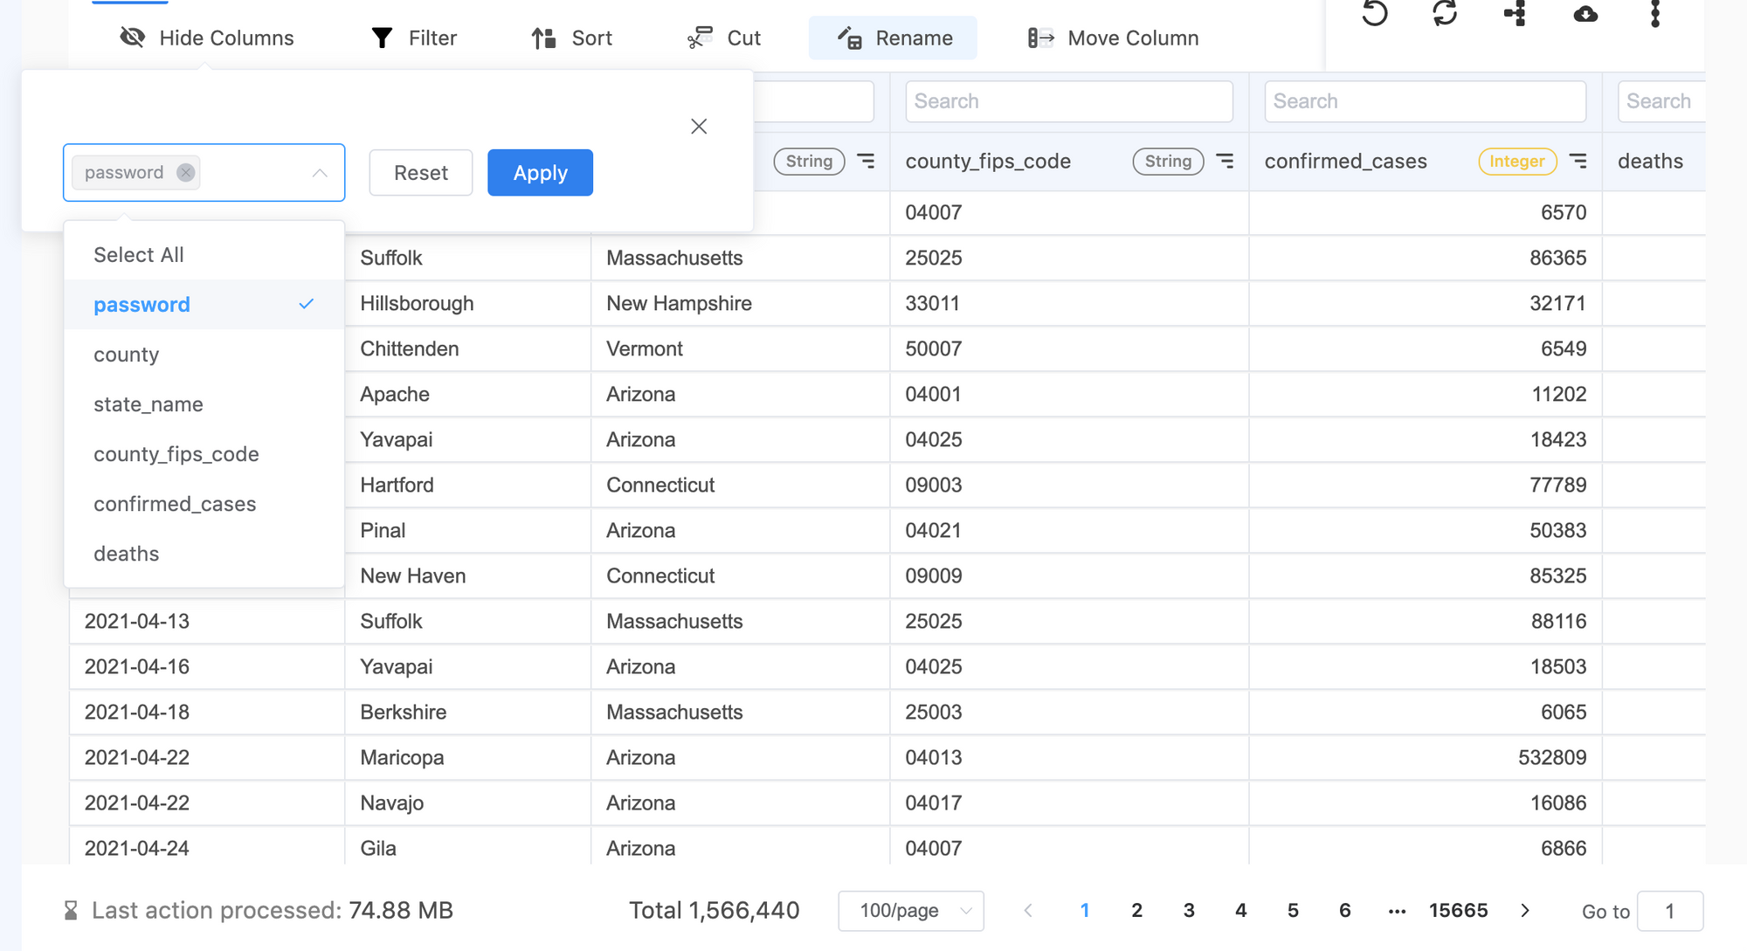Click the Sort toolbar icon

click(x=542, y=38)
